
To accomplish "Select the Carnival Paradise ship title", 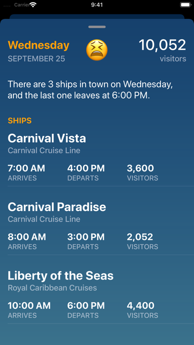I will click(x=57, y=207).
